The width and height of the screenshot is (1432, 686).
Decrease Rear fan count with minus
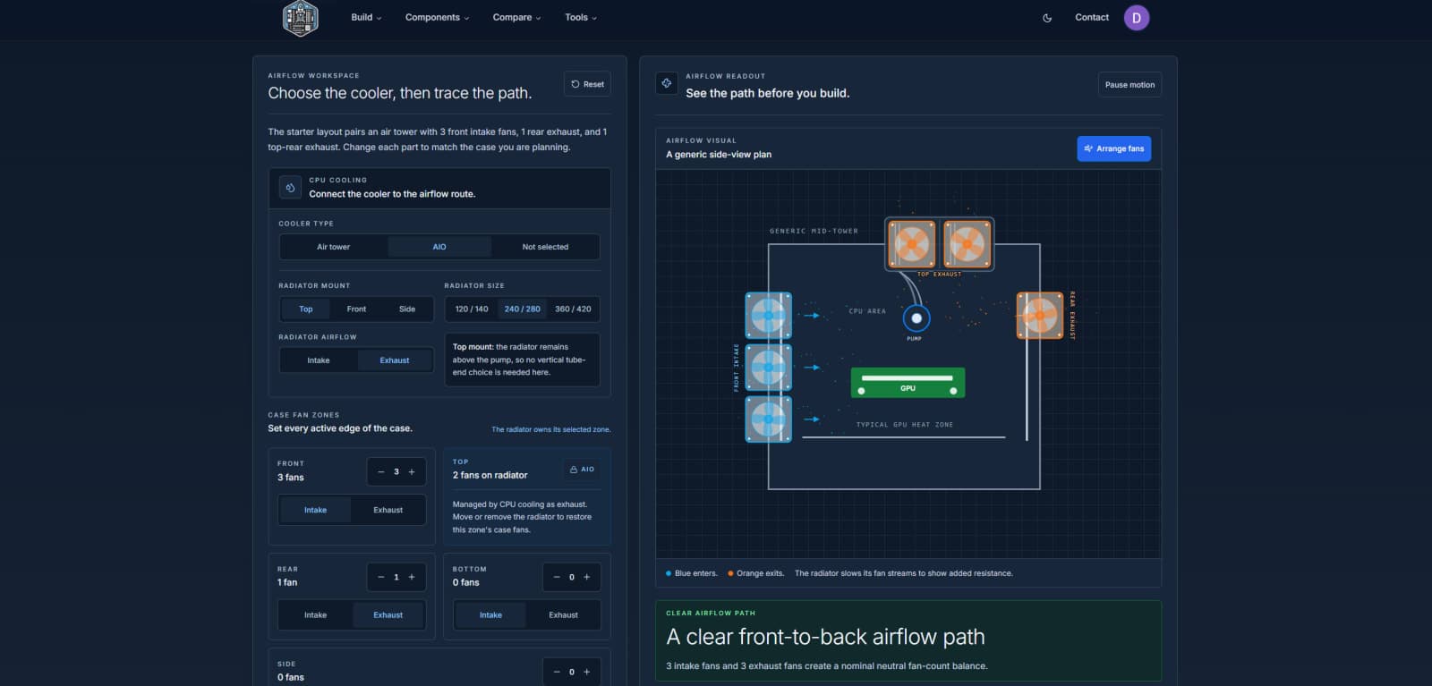tap(381, 578)
